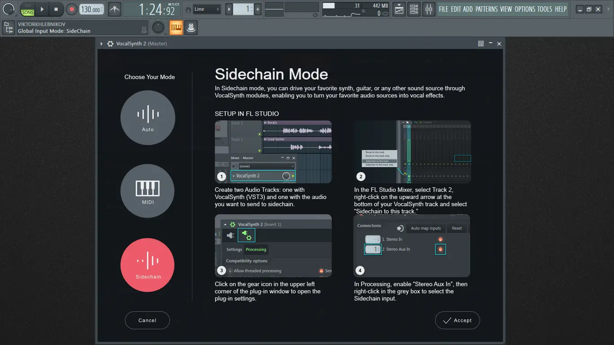Screen dimensions: 614x345
Task: Open the Mixer from the toolbar
Action: tap(429, 9)
